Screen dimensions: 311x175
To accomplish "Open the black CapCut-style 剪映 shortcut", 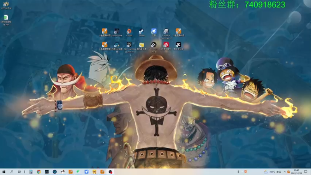I will [178, 46].
